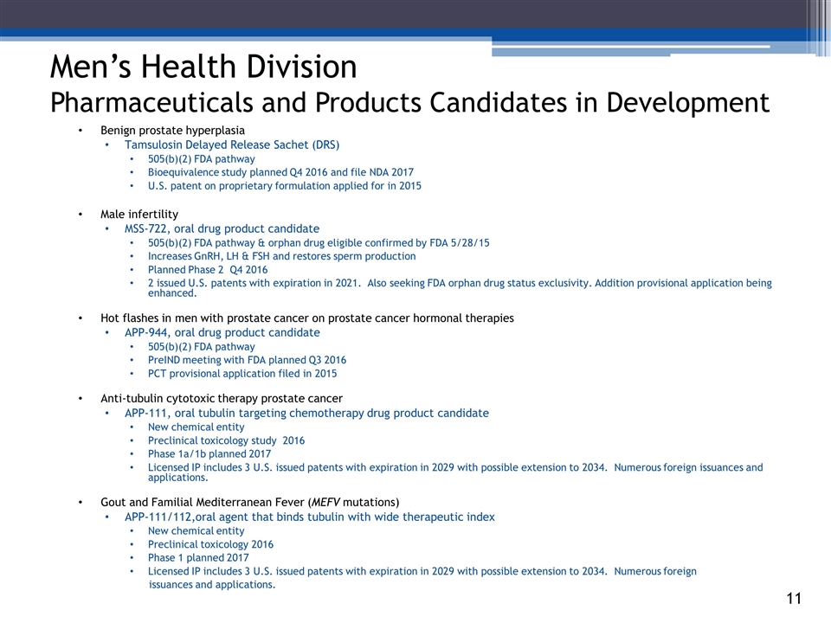
Task: Click the U.S. patent on proprietary formulation line
Action: [284, 186]
